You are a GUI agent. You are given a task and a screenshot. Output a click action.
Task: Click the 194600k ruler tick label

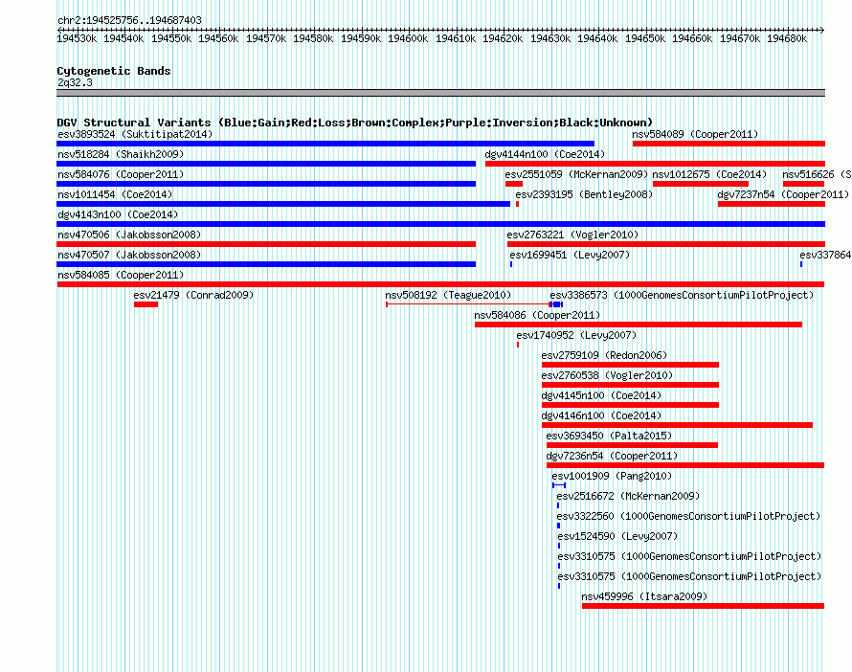coord(408,38)
